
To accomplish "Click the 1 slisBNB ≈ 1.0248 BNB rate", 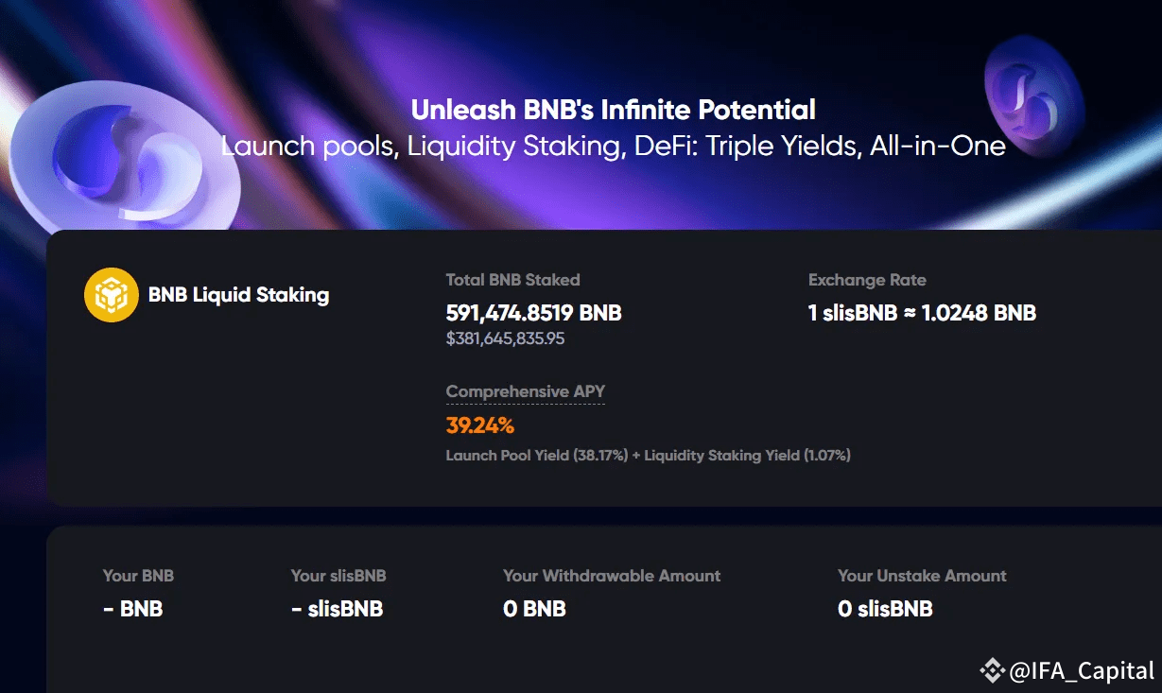I will [922, 313].
